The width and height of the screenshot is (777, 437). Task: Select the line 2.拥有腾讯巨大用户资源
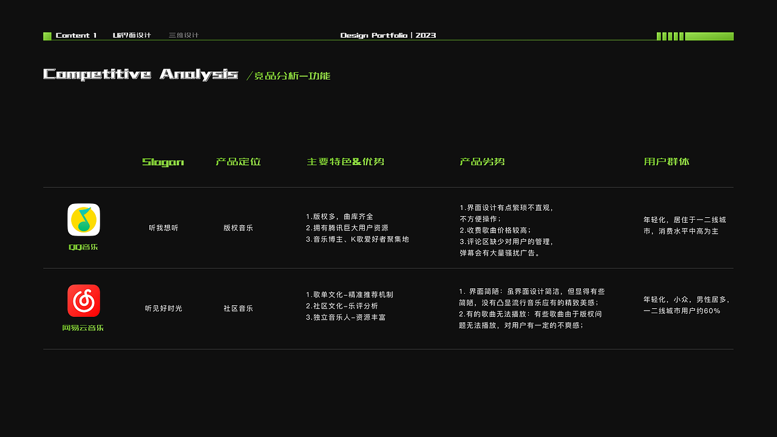point(347,228)
